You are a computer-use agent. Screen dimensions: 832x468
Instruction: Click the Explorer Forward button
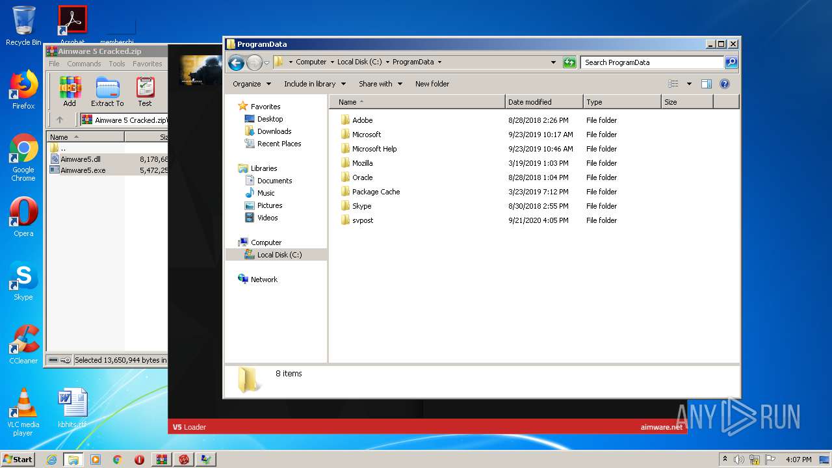pyautogui.click(x=254, y=62)
